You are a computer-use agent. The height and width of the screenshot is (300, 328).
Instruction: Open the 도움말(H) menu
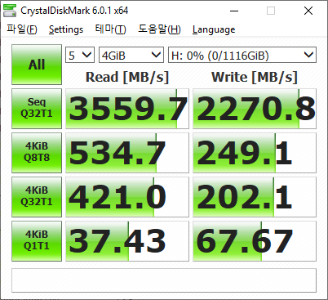point(159,29)
